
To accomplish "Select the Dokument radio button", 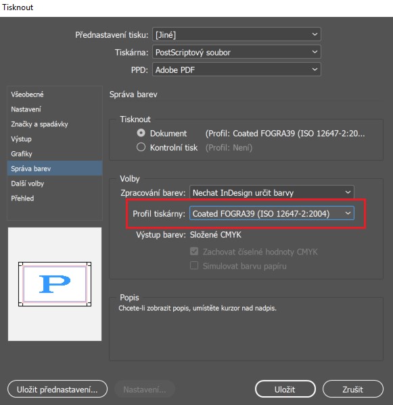I will pos(141,133).
